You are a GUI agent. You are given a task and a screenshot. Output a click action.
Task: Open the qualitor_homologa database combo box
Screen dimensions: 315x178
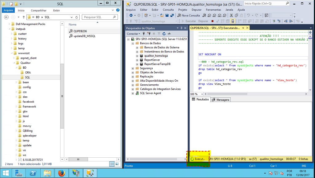159,21
